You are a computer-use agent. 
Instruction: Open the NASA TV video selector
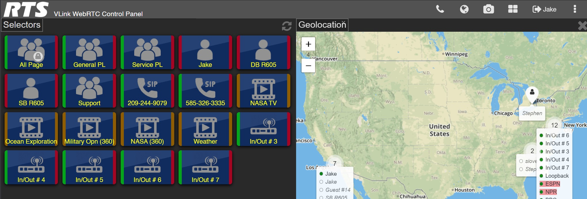(264, 91)
